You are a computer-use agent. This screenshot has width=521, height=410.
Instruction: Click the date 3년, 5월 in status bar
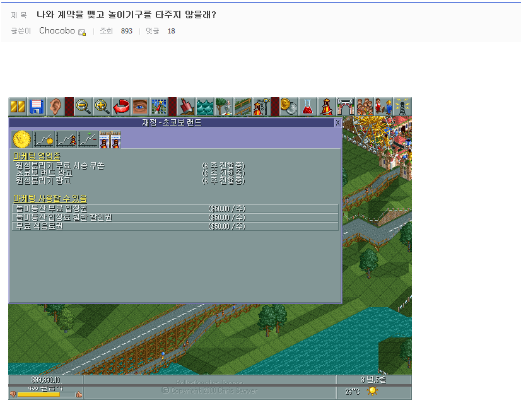[x=373, y=380]
